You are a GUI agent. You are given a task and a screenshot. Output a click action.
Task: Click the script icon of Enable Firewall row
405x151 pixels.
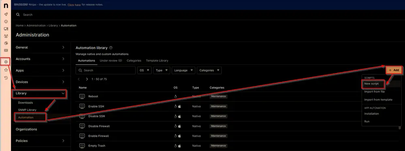82,136
